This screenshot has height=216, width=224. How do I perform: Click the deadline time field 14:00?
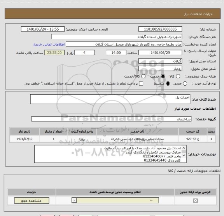pos(116,53)
